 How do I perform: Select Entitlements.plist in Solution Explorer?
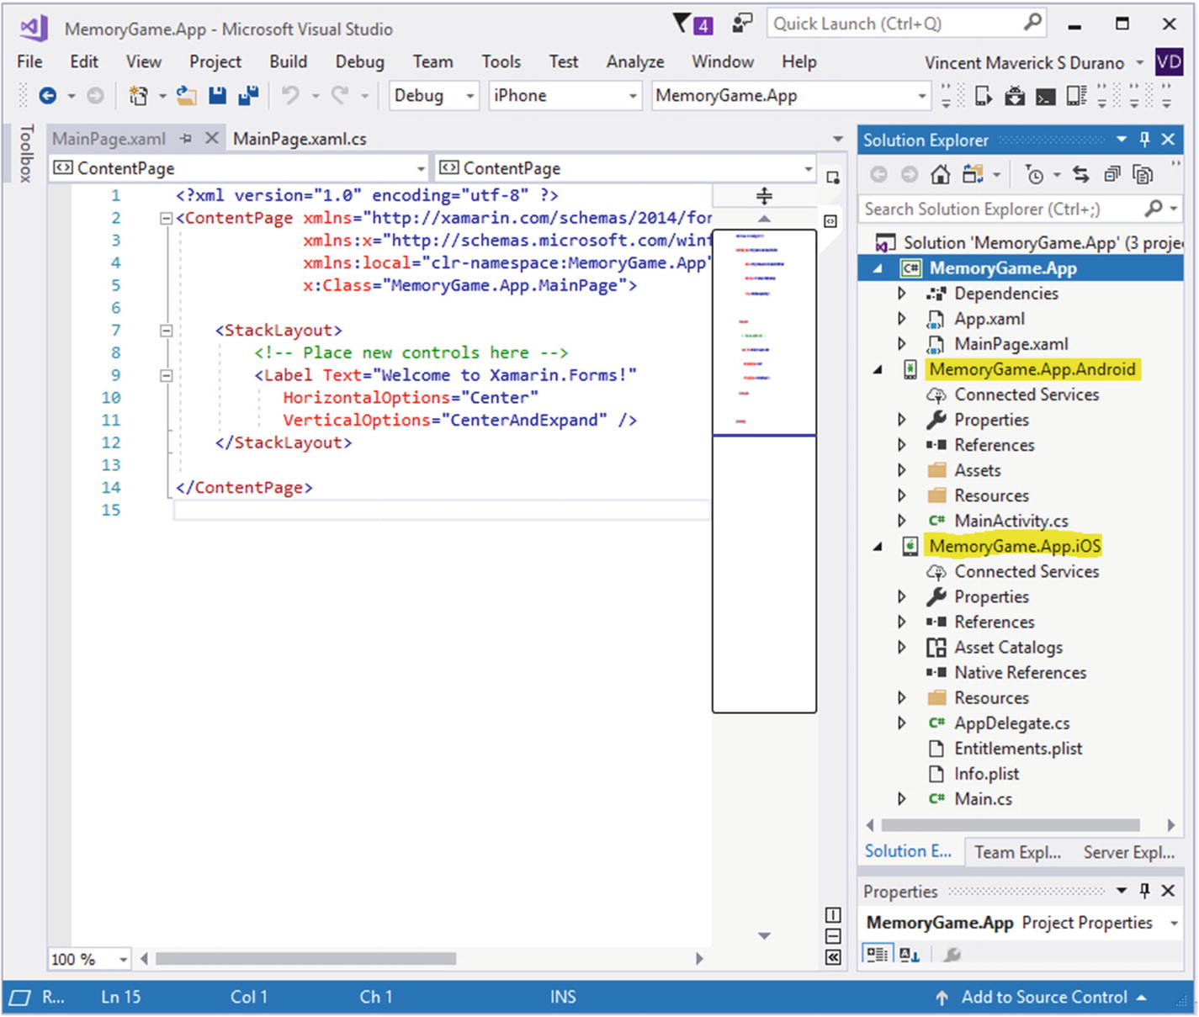pyautogui.click(x=1018, y=748)
